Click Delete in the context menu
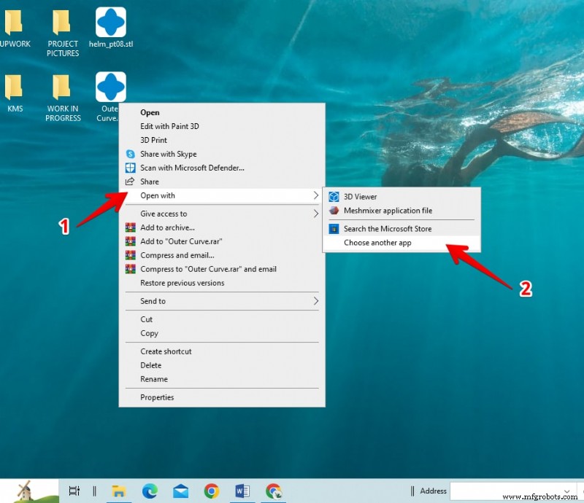Viewport: 584px width, 503px height. point(222,365)
